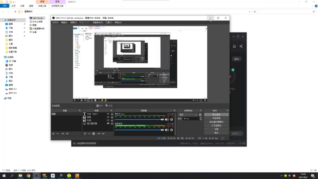Open Quick Access Toolbar dropdown arrow
Viewport: 318px width, 179px height.
point(14,2)
